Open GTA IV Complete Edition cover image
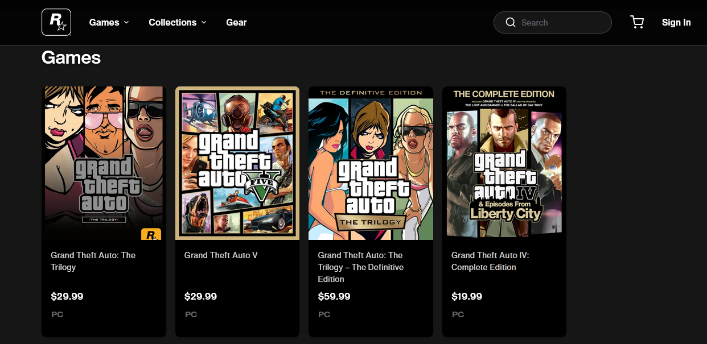This screenshot has width=707, height=344. pos(504,163)
